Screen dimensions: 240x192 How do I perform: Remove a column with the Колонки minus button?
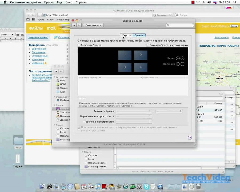point(182,64)
